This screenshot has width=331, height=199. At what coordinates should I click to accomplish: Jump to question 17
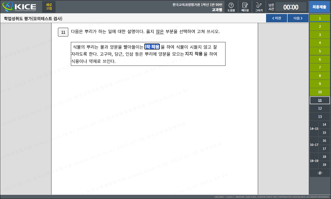(x=324, y=149)
